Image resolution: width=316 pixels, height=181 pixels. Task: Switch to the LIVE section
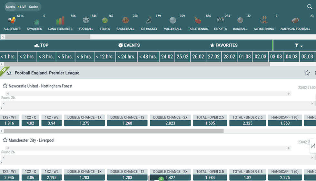point(22,7)
